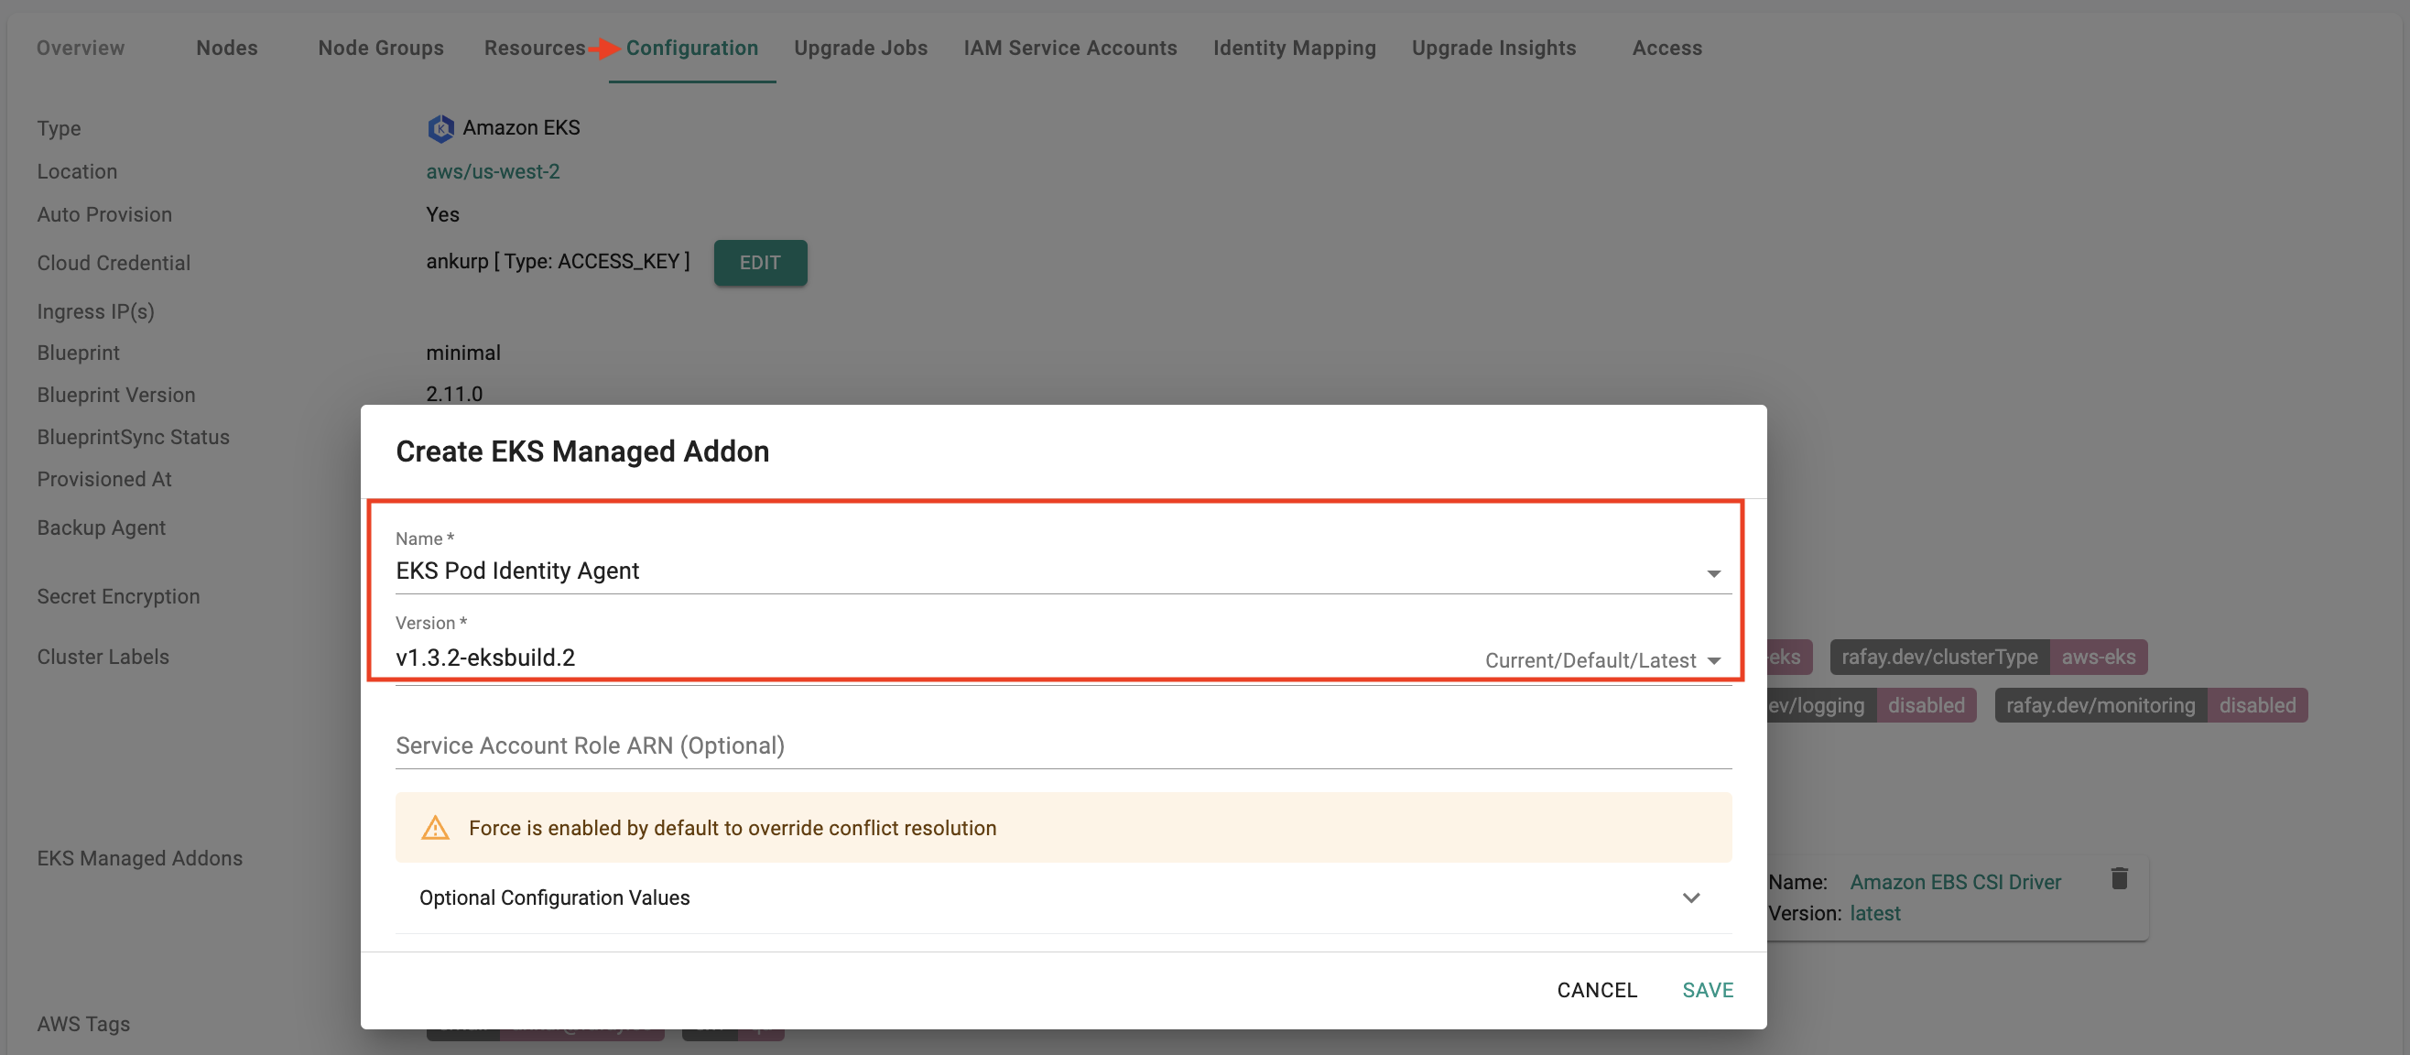
Task: Open the Identity Mapping tab
Action: click(1294, 48)
